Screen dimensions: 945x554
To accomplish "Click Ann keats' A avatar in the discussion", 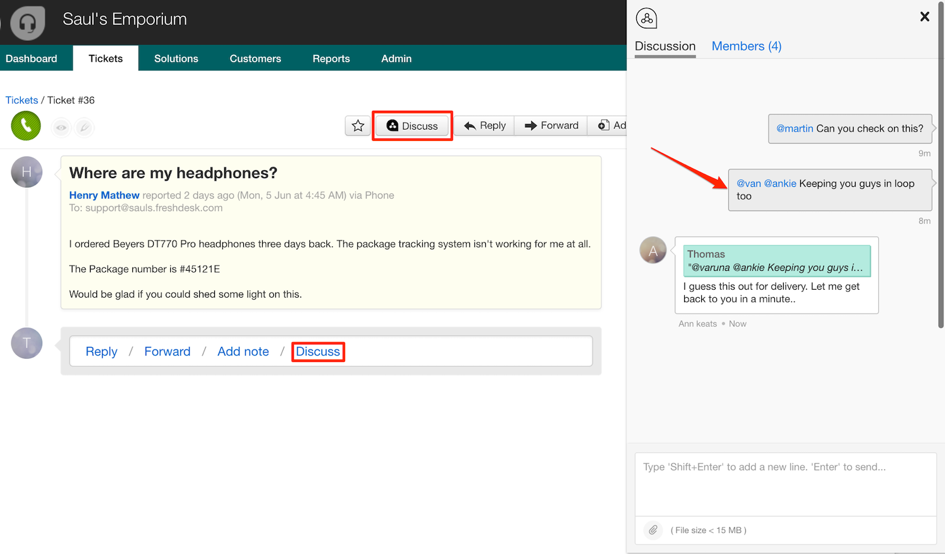I will coord(653,250).
